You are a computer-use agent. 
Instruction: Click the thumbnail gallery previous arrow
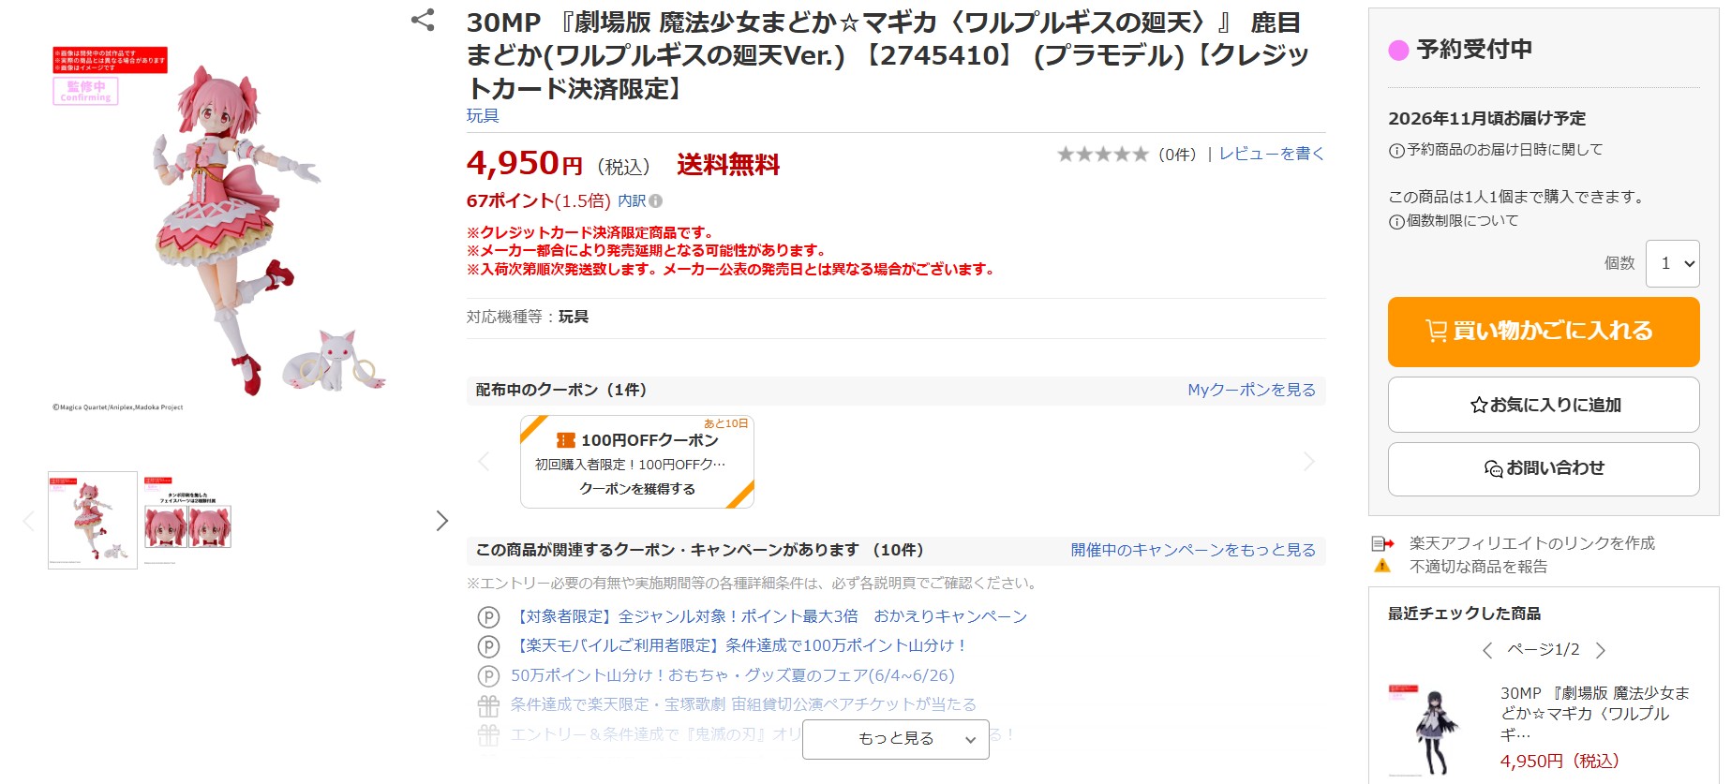(x=29, y=521)
